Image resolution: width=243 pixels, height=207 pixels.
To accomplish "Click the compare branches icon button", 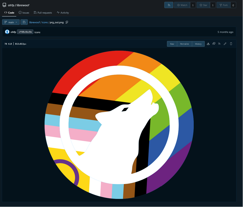I will coord(24,22).
